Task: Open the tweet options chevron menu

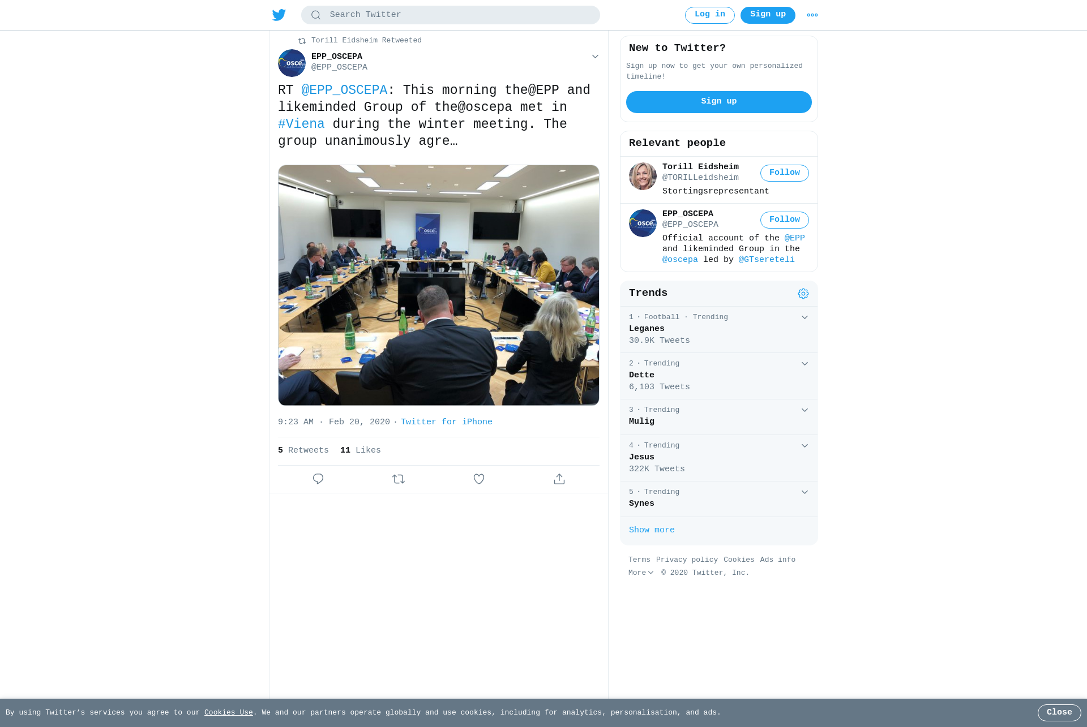Action: coord(595,57)
